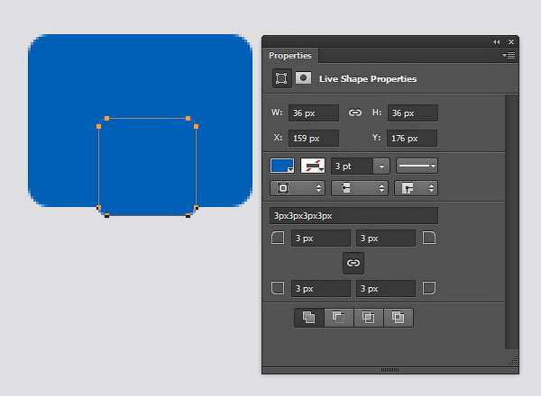This screenshot has width=541, height=396.
Task: Open the stroke color swatch
Action: pyautogui.click(x=313, y=166)
